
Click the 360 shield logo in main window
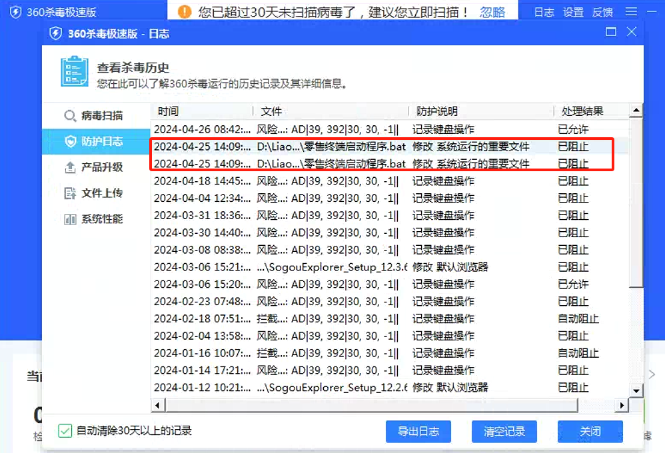(x=16, y=12)
